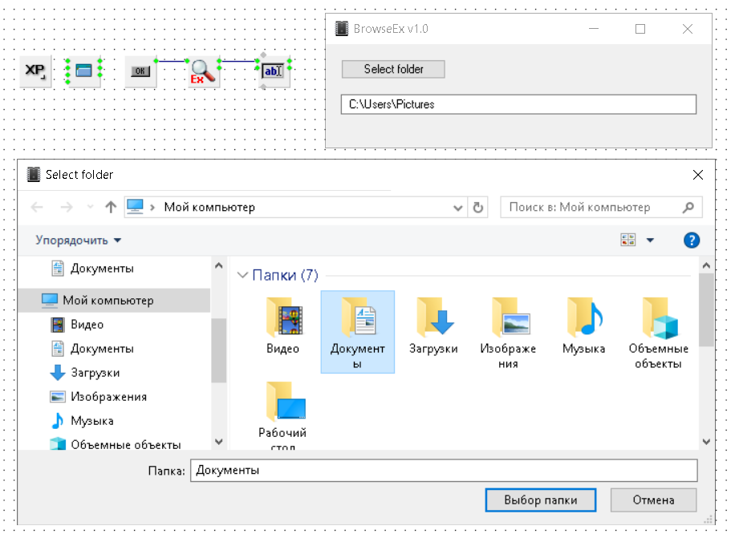Open the dialog help question icon
Screen dimensions: 735x538
(x=691, y=241)
